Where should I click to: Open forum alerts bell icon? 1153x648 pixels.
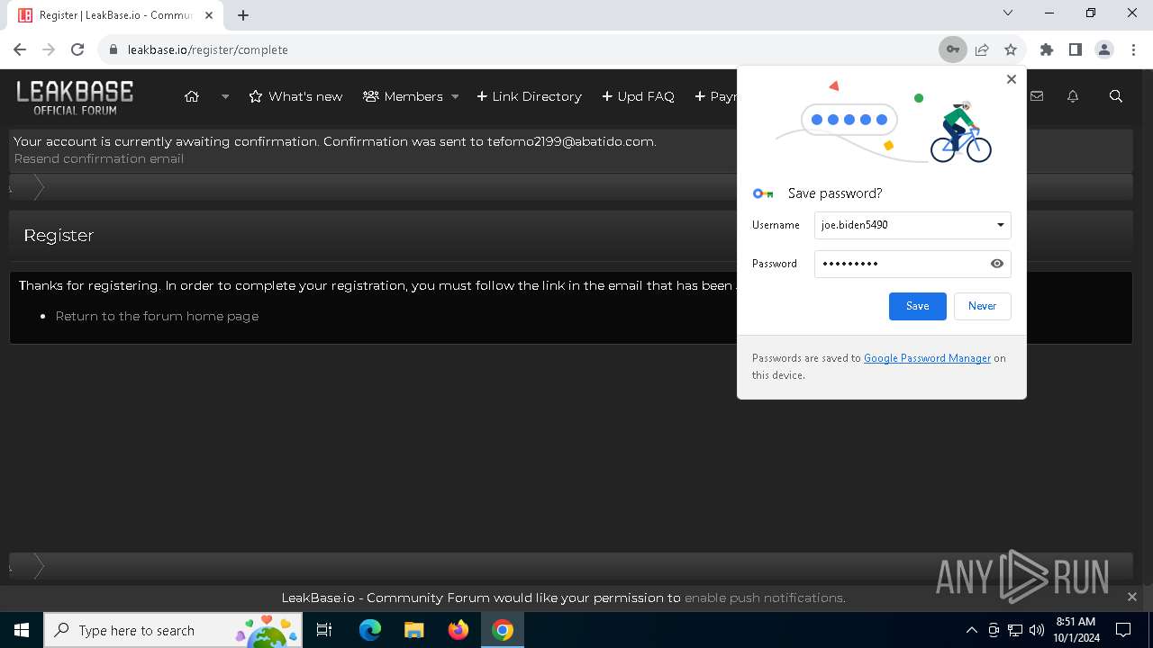pyautogui.click(x=1073, y=96)
